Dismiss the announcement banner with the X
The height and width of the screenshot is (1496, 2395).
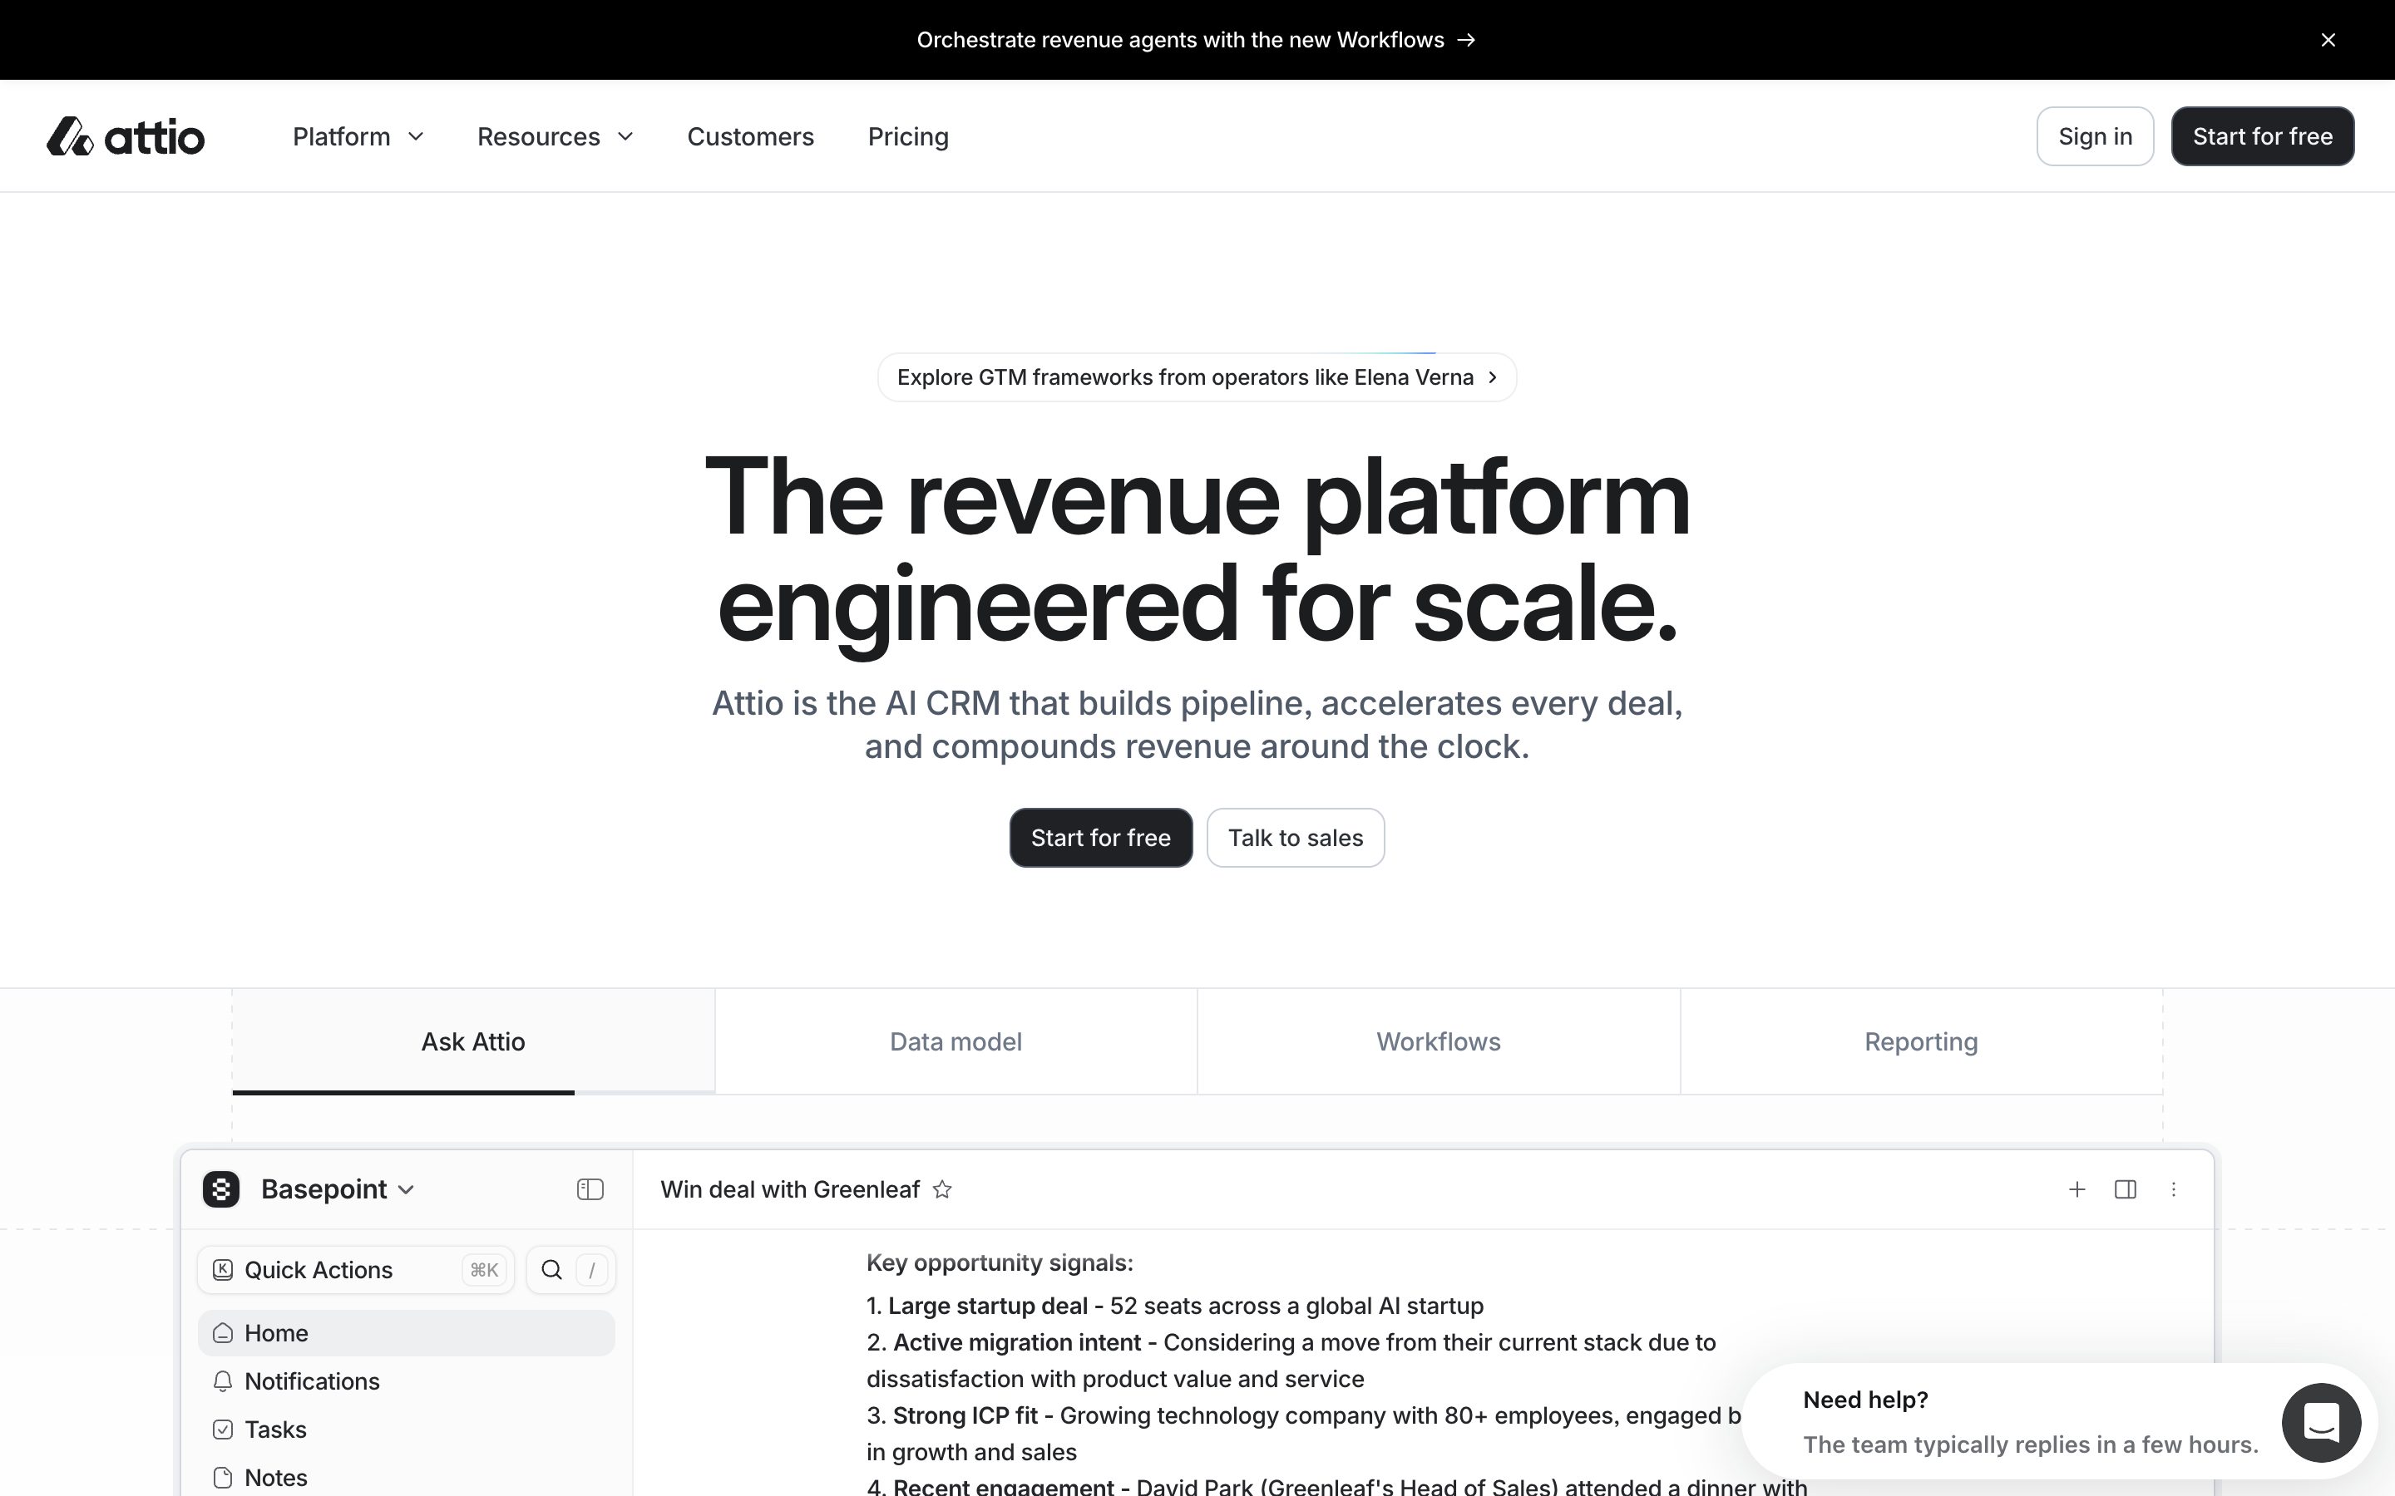[2328, 40]
